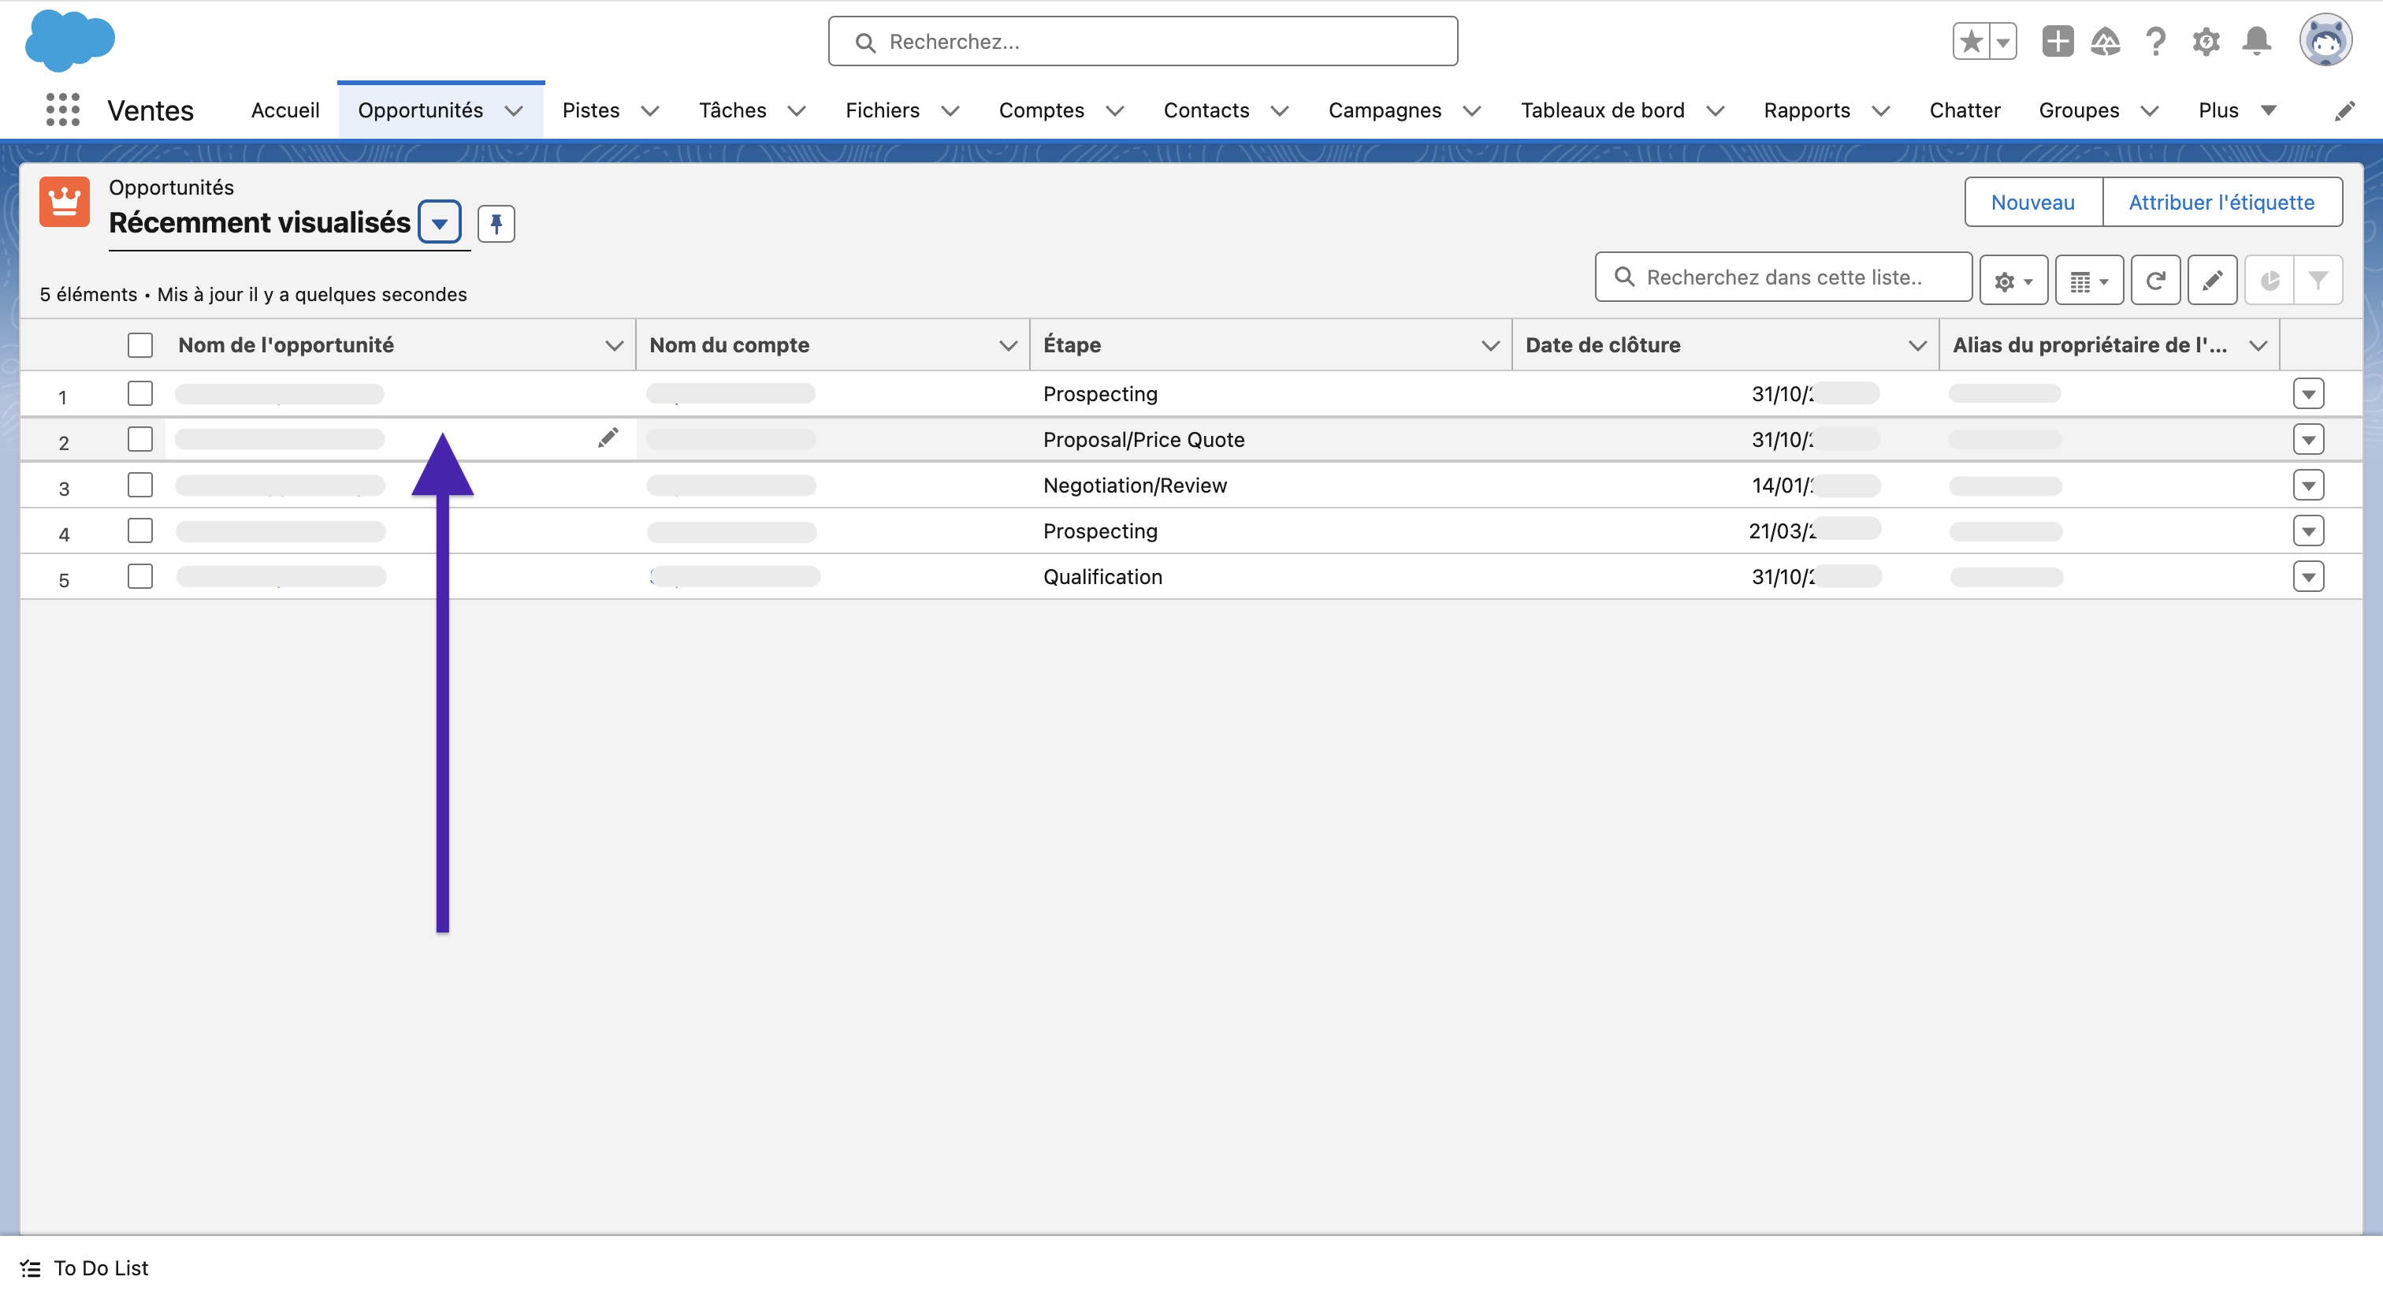Screen dimensions: 2383x1299
Task: Edit list inline with pencil button
Action: coord(2212,279)
